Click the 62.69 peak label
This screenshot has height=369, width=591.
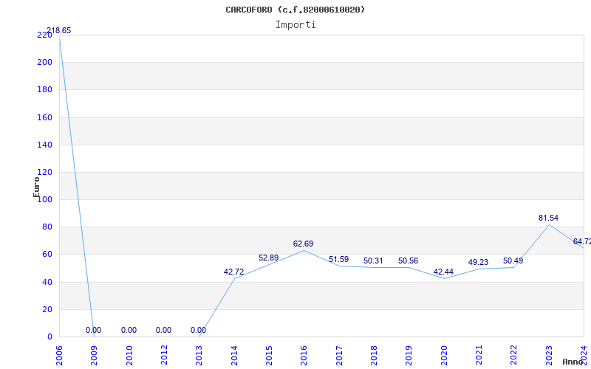(x=303, y=244)
